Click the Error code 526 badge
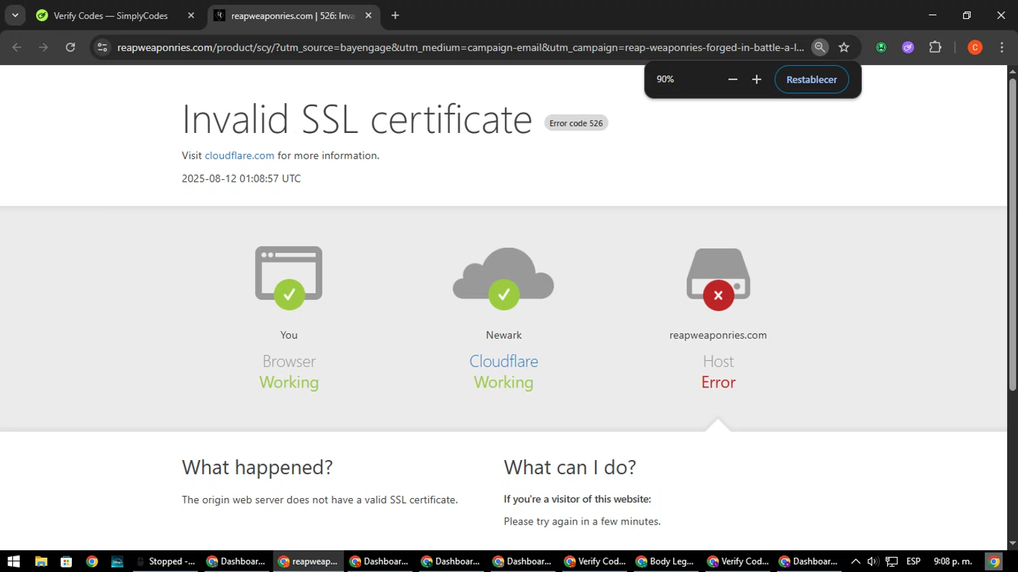Viewport: 1018px width, 572px height. (576, 123)
